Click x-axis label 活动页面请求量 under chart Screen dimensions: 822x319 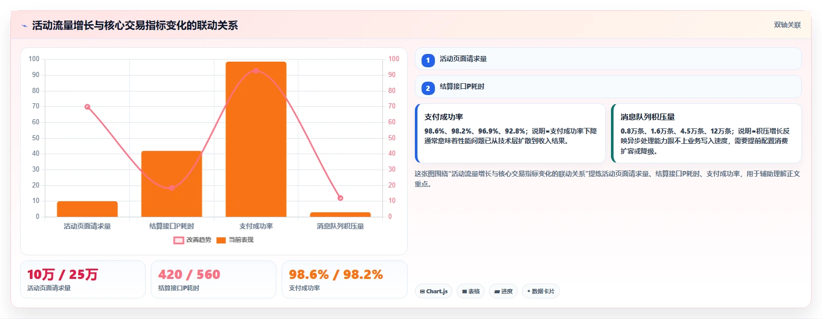[x=87, y=226]
